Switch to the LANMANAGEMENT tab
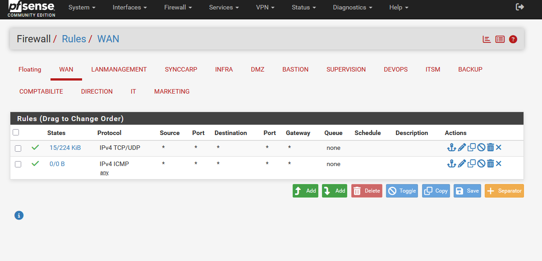Image resolution: width=542 pixels, height=261 pixels. (x=119, y=69)
